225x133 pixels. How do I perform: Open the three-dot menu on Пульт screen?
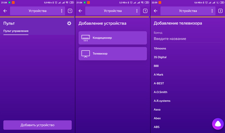62,11
